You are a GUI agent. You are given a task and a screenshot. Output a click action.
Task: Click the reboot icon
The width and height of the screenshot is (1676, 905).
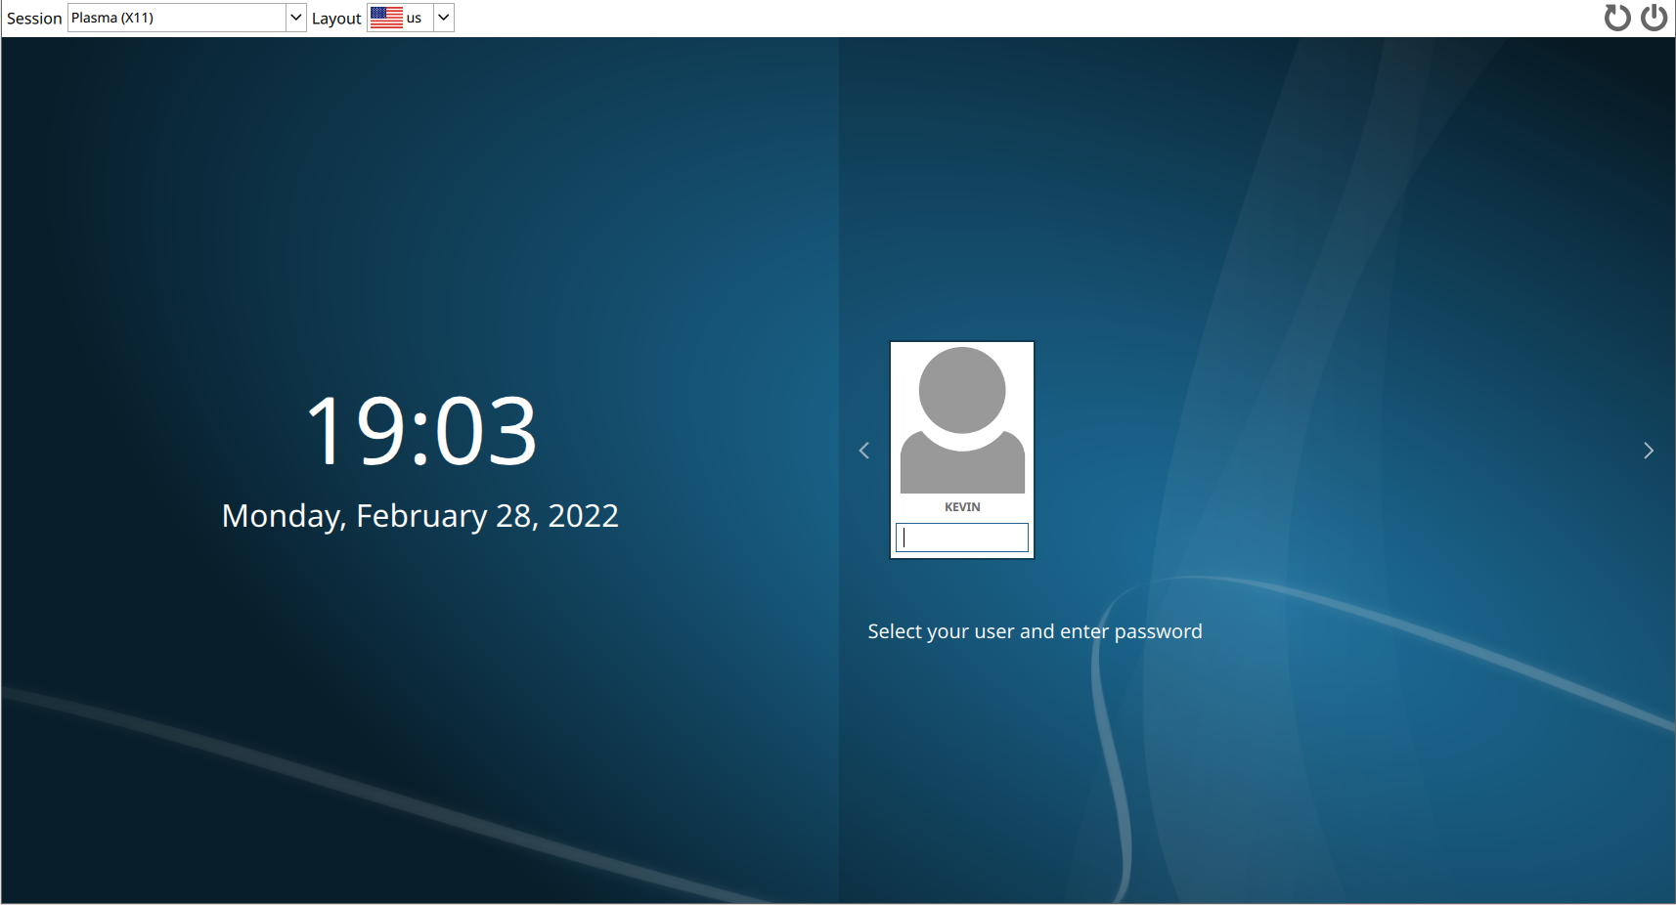point(1617,18)
